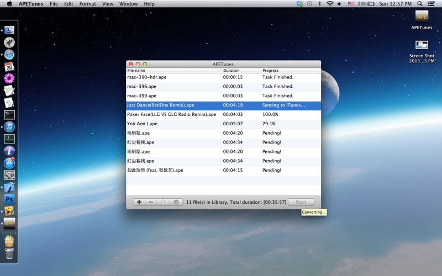Open the View menu

[x=107, y=4]
